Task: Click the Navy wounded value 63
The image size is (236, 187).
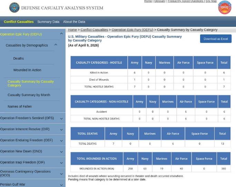Action: point(145,169)
